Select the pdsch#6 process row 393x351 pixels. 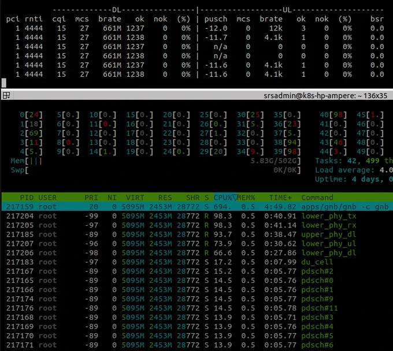(x=197, y=345)
